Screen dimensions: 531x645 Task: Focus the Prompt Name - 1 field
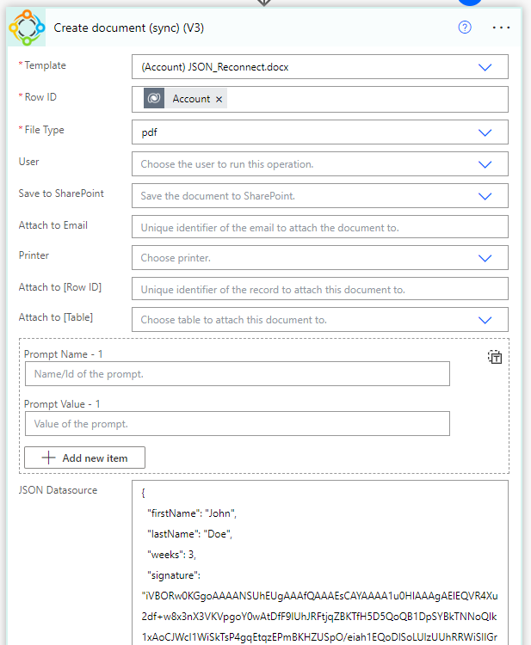pos(237,374)
